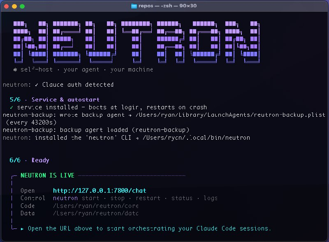Image resolution: width=329 pixels, height=242 pixels.
Task: Click the 'repos — -zsh — 90×30' window title
Action: (x=167, y=6)
